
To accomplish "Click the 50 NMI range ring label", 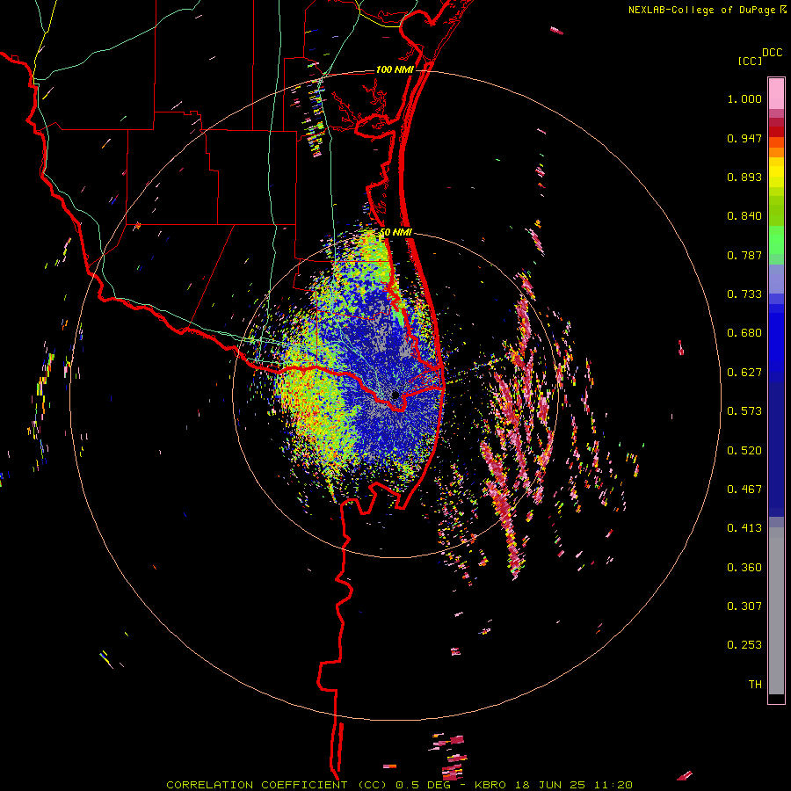I will (396, 233).
